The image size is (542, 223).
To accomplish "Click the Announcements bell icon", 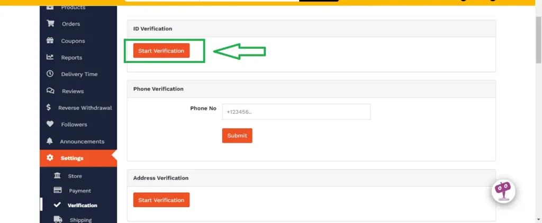I will [50, 141].
